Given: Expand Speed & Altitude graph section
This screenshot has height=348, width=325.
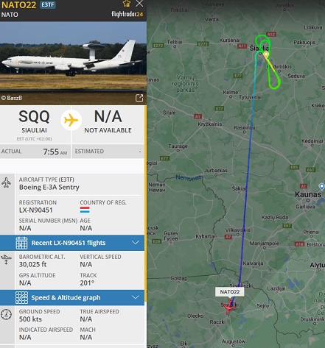Looking at the screenshot, I should [x=72, y=297].
